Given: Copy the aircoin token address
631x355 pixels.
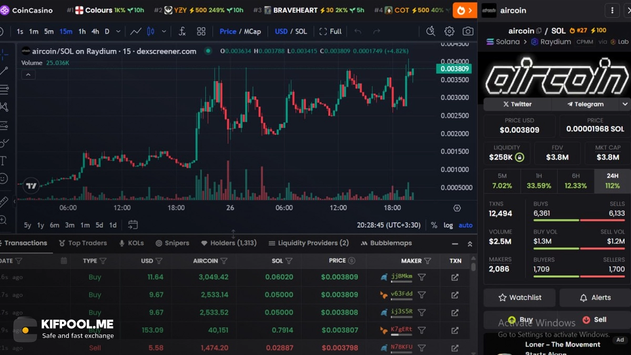Looking at the screenshot, I should click(x=539, y=31).
